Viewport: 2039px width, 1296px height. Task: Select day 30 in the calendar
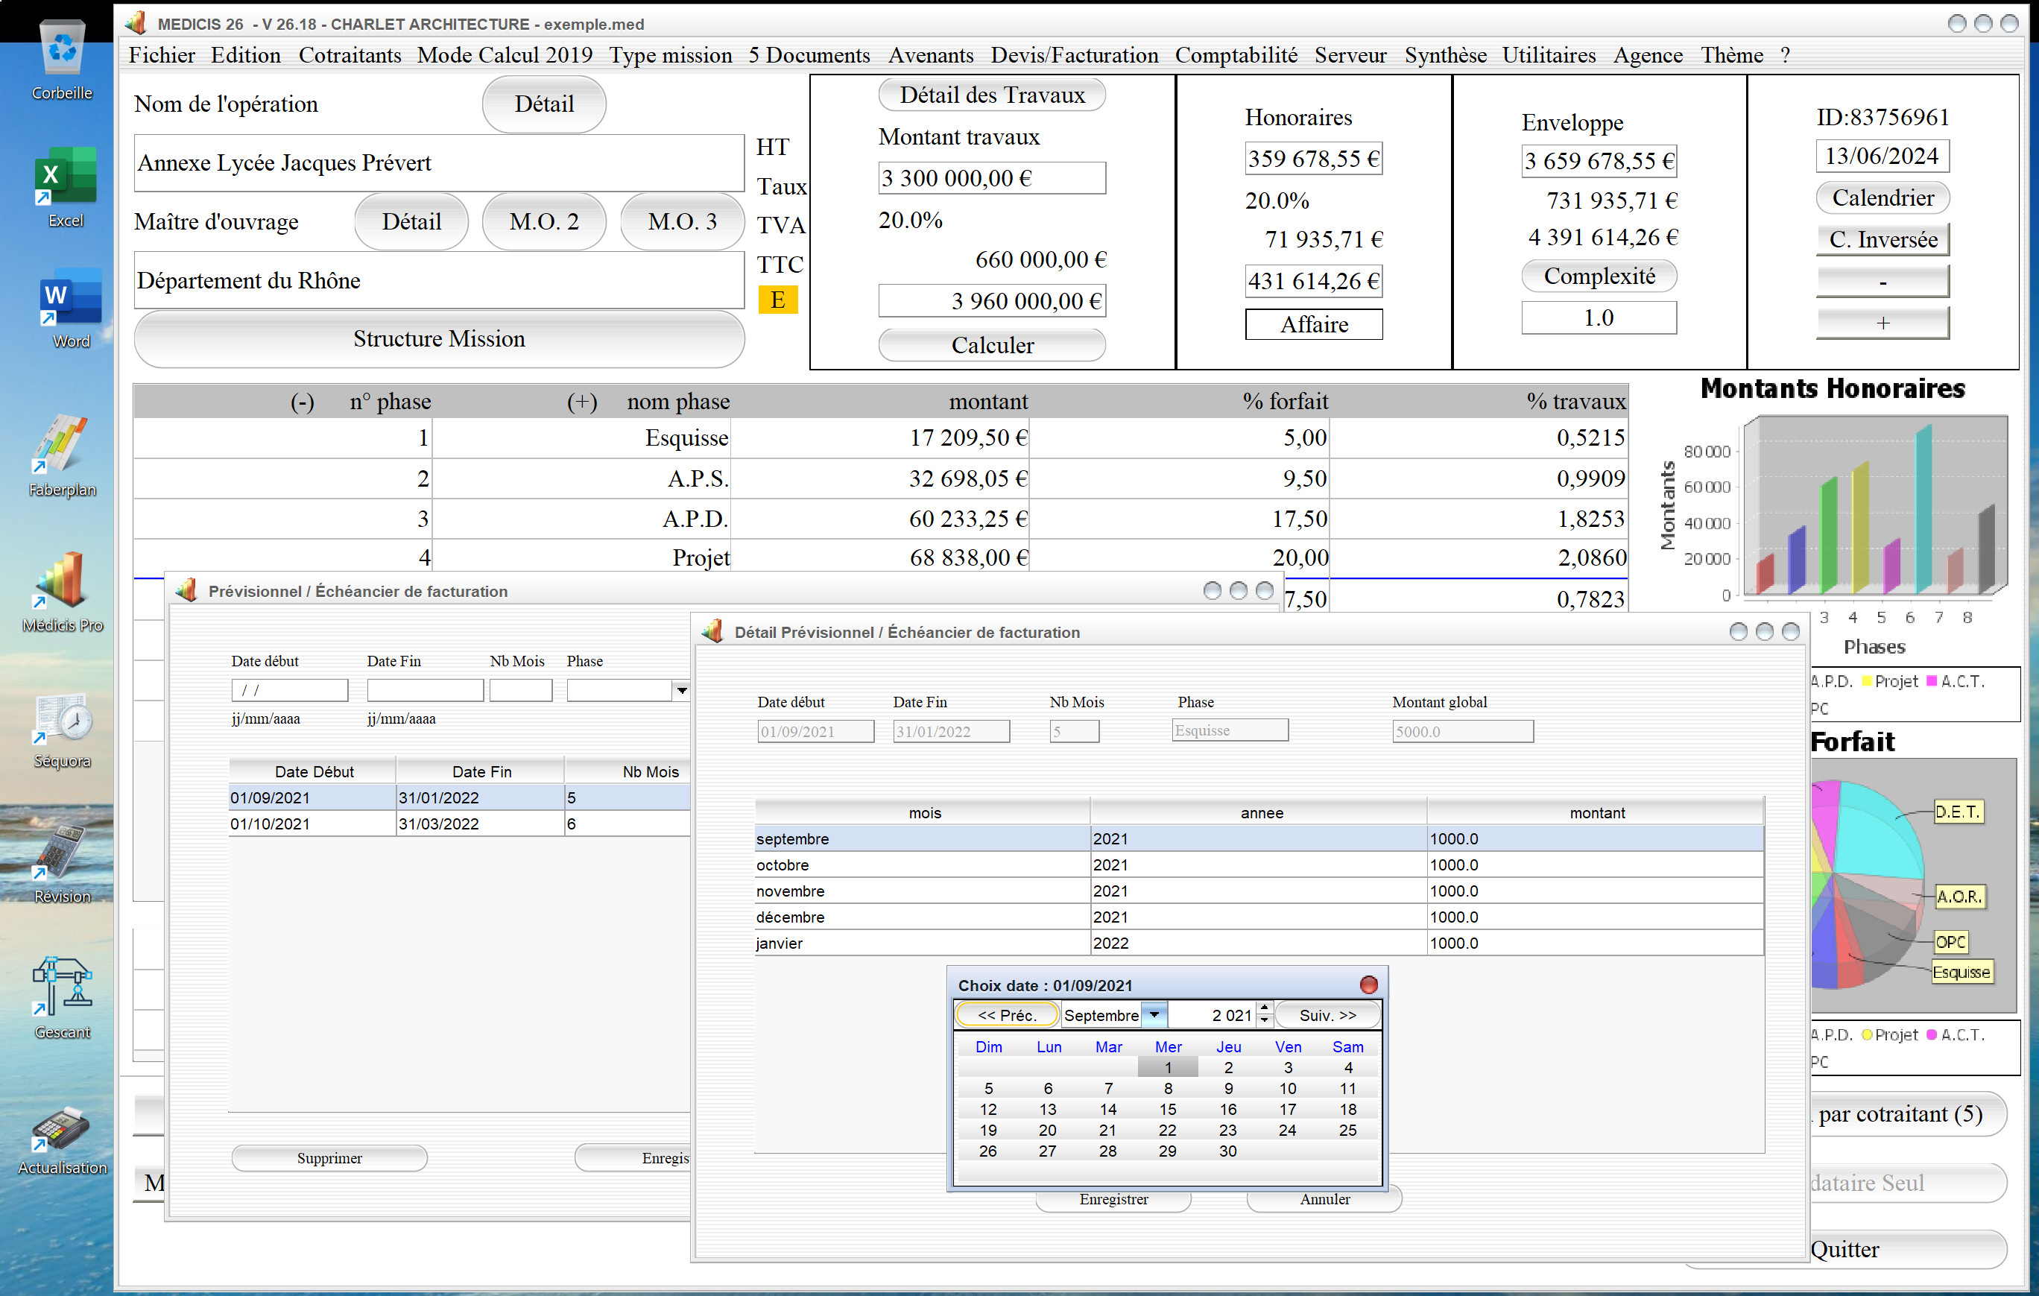pyautogui.click(x=1227, y=1151)
